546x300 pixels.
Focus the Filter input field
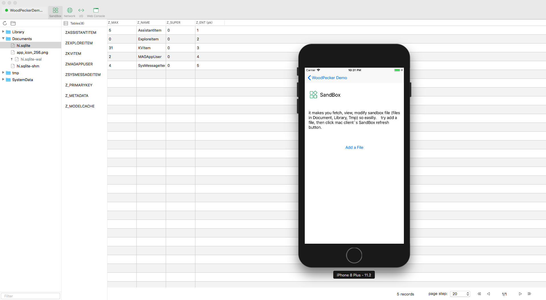tap(30, 296)
